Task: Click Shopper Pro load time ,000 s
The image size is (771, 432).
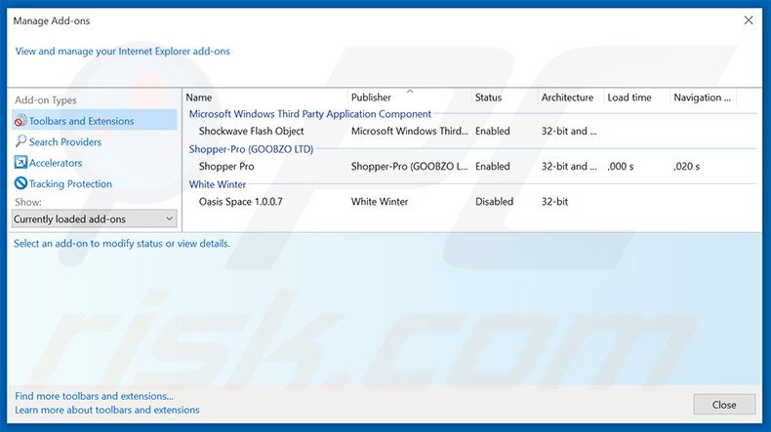Action: coord(621,166)
